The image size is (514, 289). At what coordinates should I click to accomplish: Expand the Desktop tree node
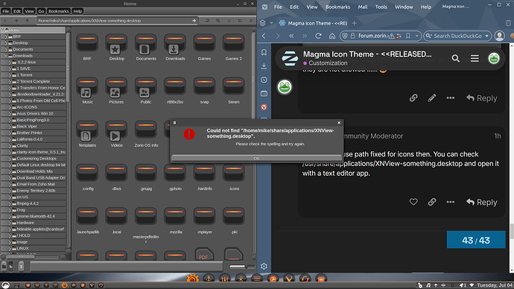pyautogui.click(x=5, y=43)
